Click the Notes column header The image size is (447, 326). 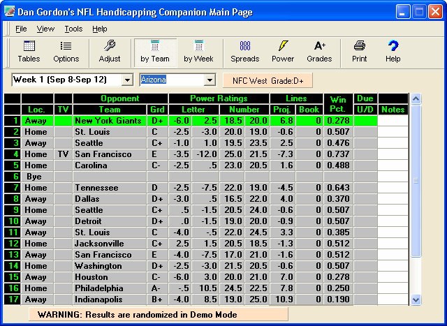point(393,110)
